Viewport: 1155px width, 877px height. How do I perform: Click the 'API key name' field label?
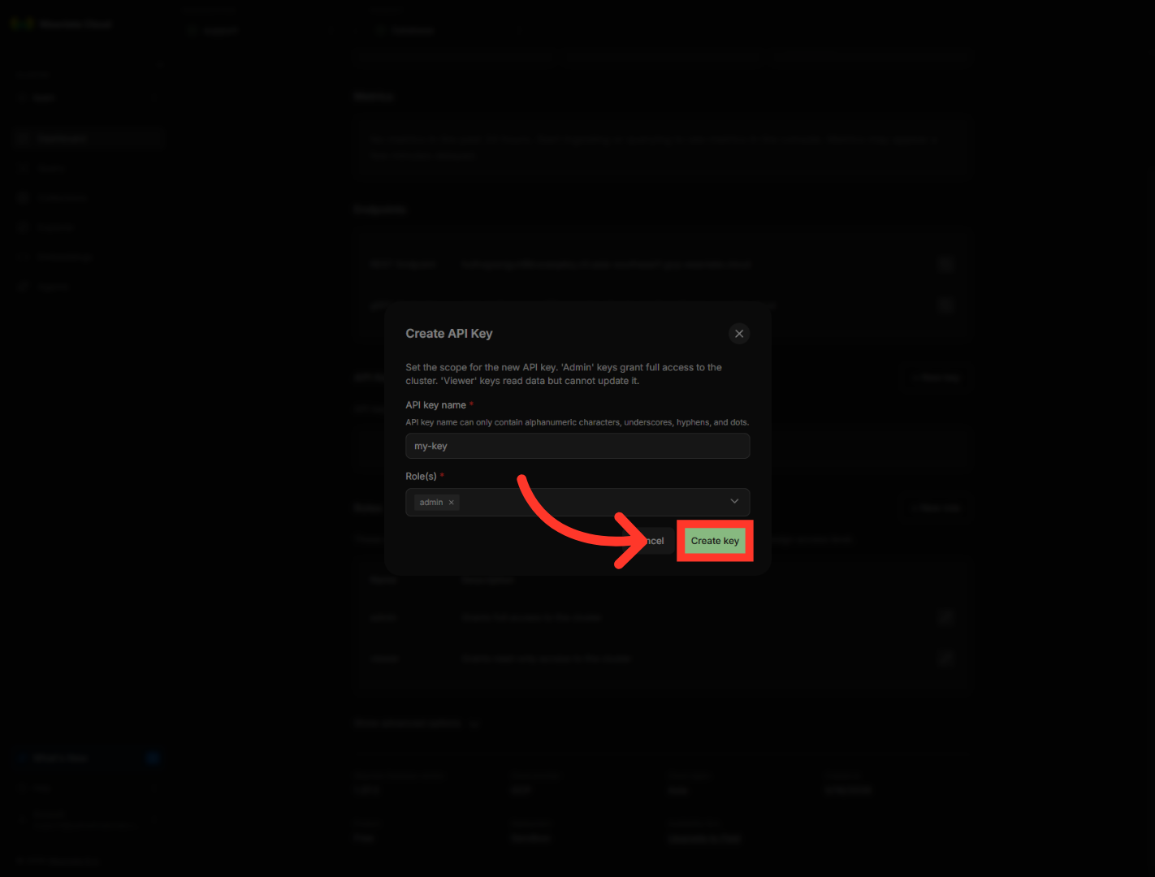point(436,405)
